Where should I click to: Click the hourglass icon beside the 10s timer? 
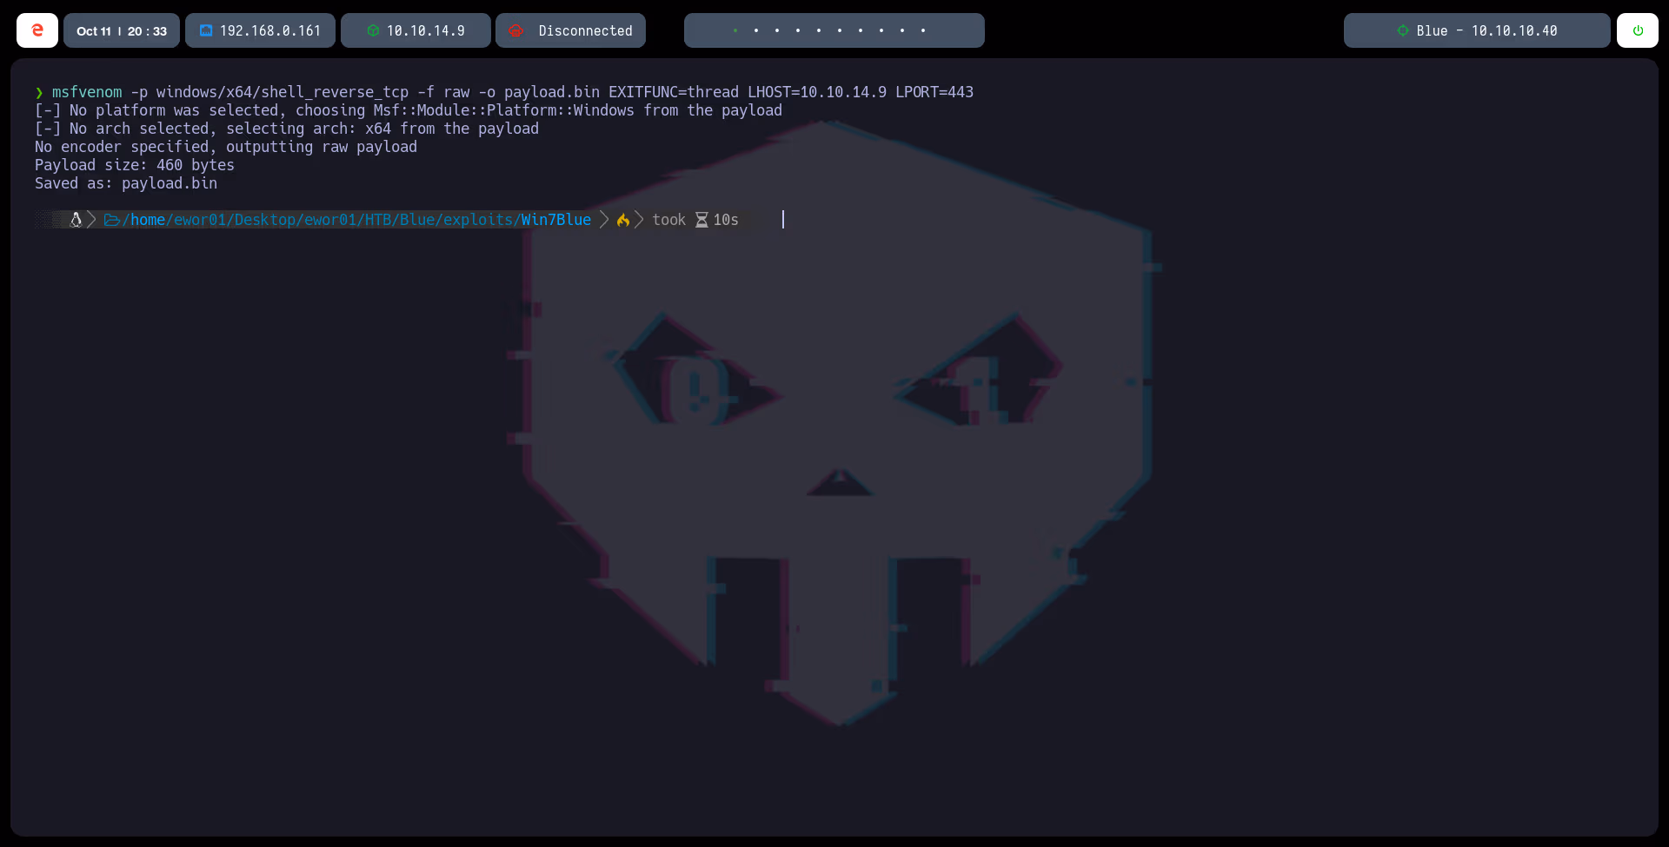700,220
